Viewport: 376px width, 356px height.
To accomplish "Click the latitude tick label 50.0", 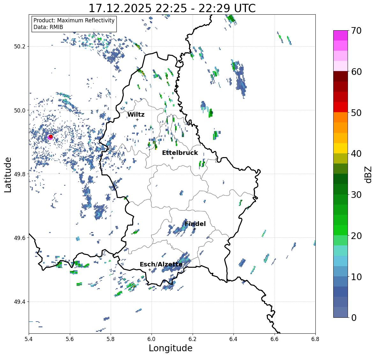I will (x=20, y=111).
